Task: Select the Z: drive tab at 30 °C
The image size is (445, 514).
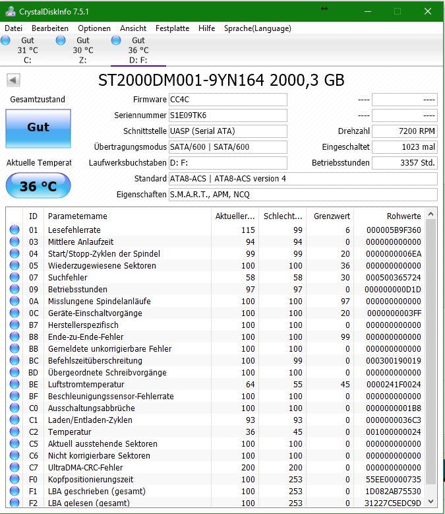Action: 83,50
